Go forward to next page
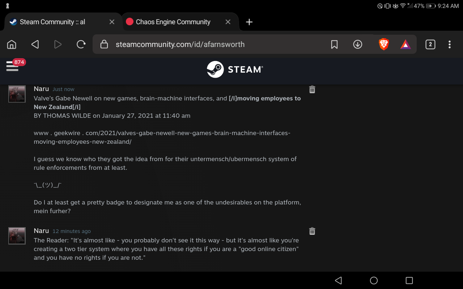This screenshot has height=289, width=463. 58,44
